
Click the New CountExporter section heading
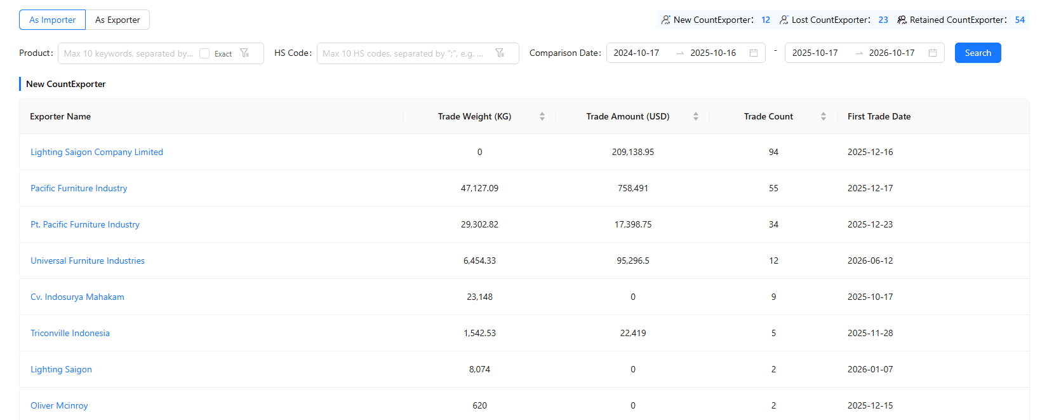[x=65, y=84]
